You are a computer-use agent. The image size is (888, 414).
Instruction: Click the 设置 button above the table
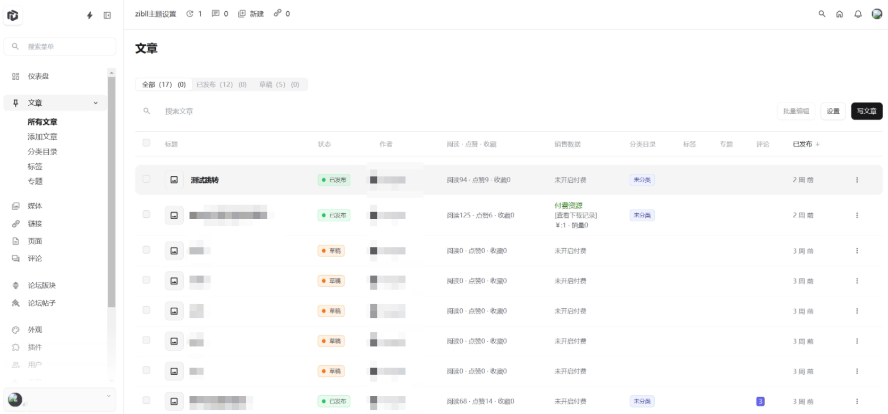[x=833, y=111]
